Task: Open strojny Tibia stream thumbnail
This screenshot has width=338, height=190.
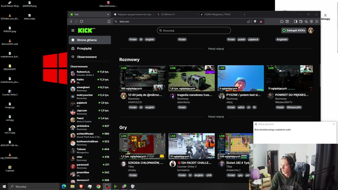Action: click(143, 146)
